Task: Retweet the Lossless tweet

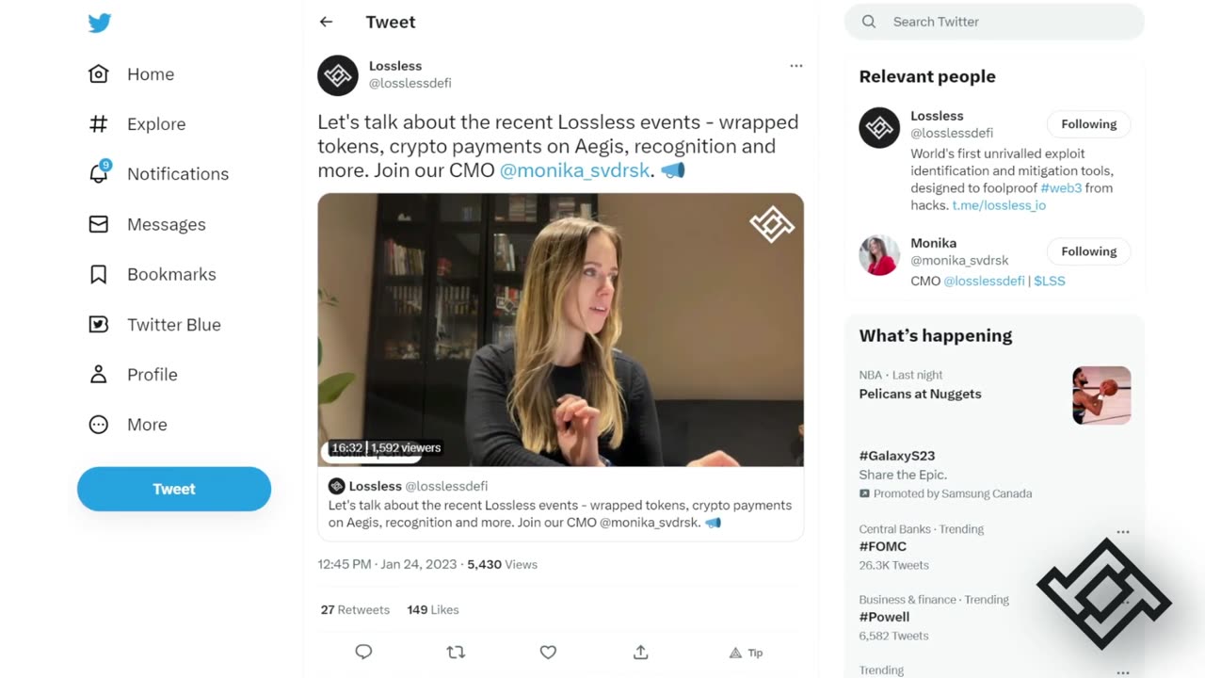Action: click(x=456, y=652)
